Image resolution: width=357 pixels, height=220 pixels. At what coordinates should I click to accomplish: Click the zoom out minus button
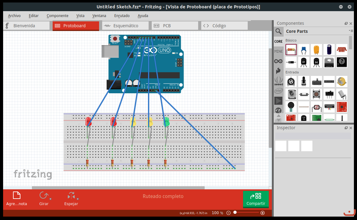pyautogui.click(x=229, y=213)
